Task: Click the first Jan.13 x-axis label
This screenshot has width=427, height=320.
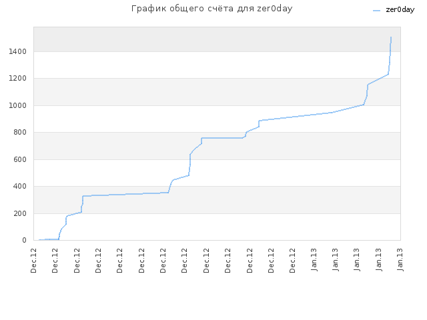Action: 314,259
